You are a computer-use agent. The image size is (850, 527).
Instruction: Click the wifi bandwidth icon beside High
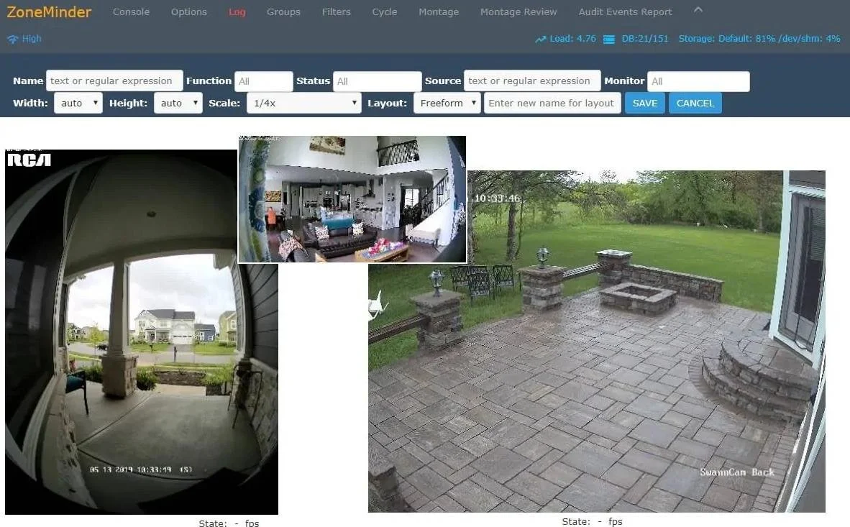(x=12, y=39)
